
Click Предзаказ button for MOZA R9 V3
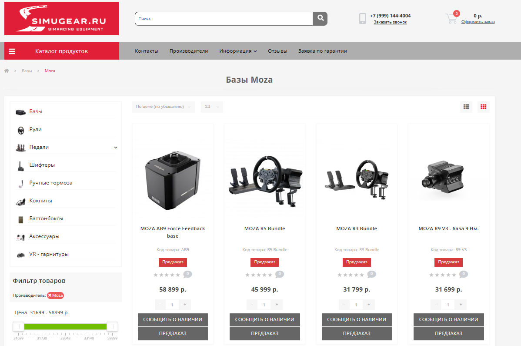point(448,334)
